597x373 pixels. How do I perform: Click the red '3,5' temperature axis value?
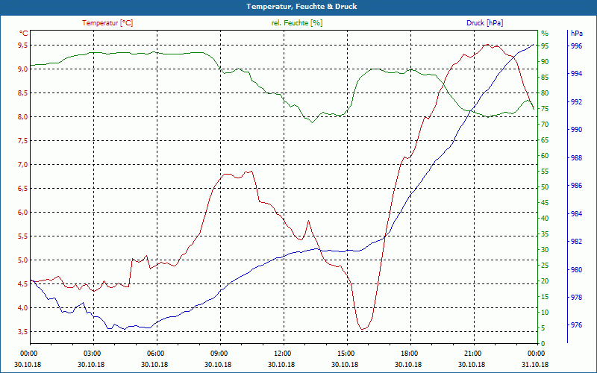pos(22,332)
